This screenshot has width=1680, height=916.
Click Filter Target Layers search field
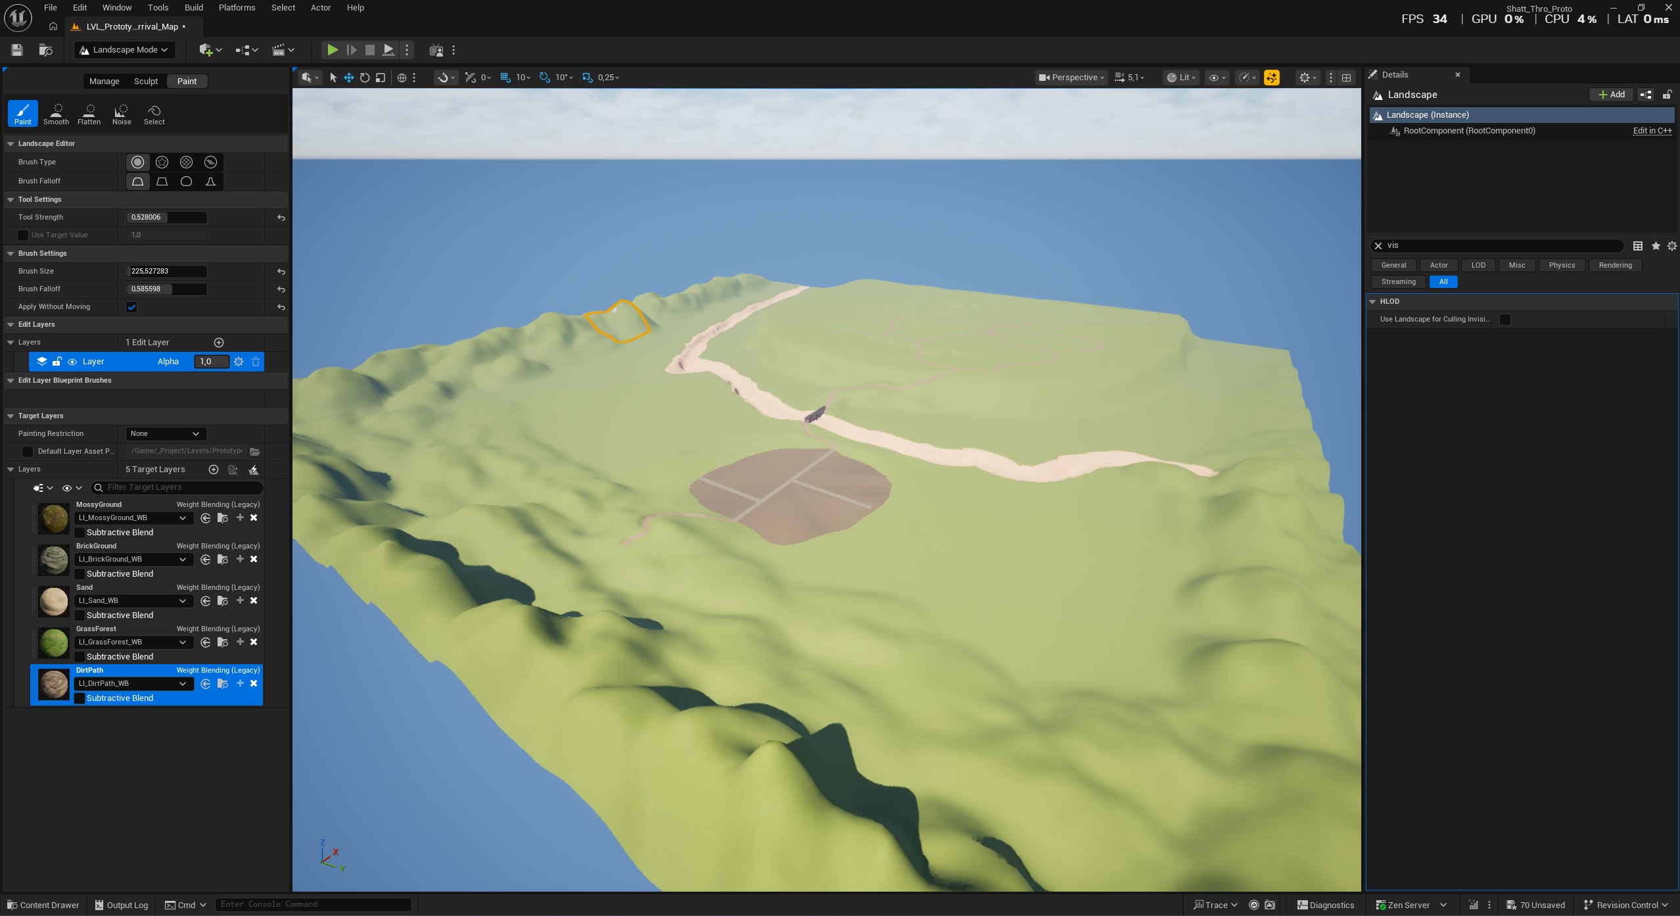click(177, 488)
